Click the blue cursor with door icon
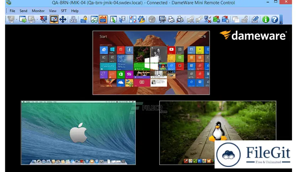Image resolution: width=297 pixels, height=172 pixels. 122,19
